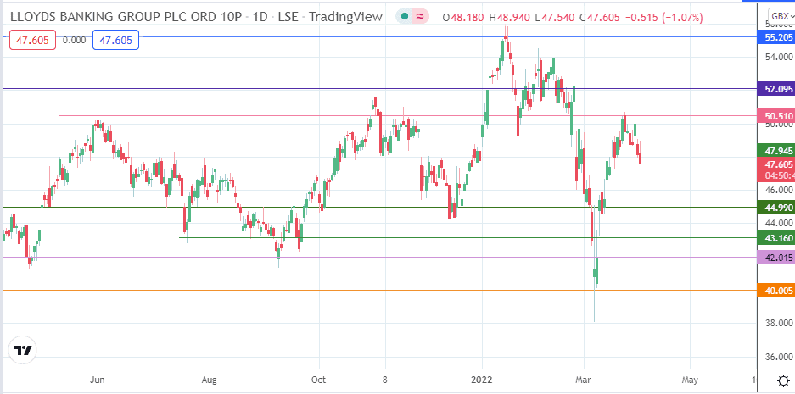Click the Aug date axis label
Screen dimensions: 795x394
(x=210, y=380)
